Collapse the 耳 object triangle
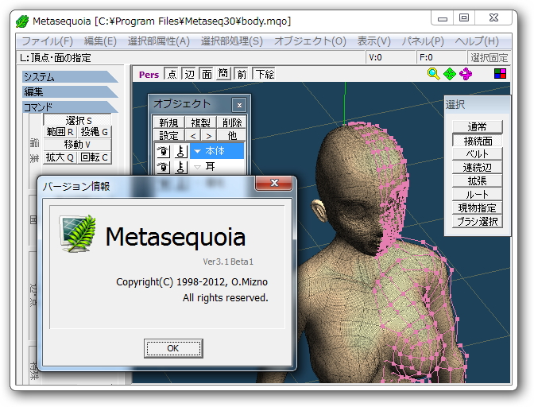The image size is (534, 407). point(197,167)
